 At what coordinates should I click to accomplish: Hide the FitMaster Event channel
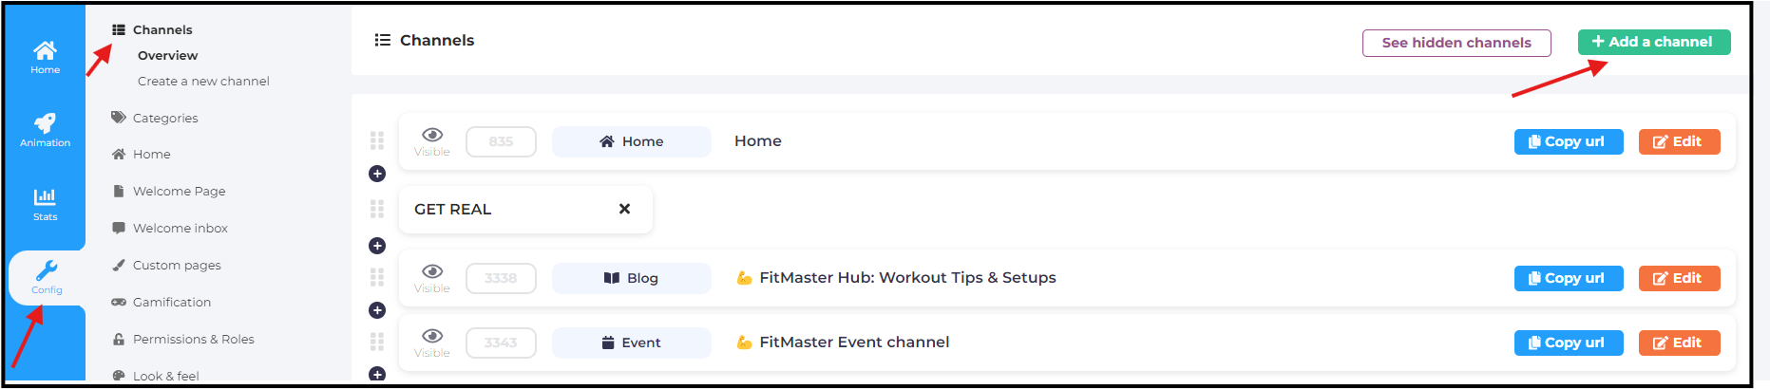pos(432,342)
